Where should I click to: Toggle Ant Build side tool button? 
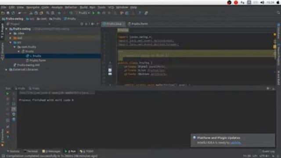279,78
